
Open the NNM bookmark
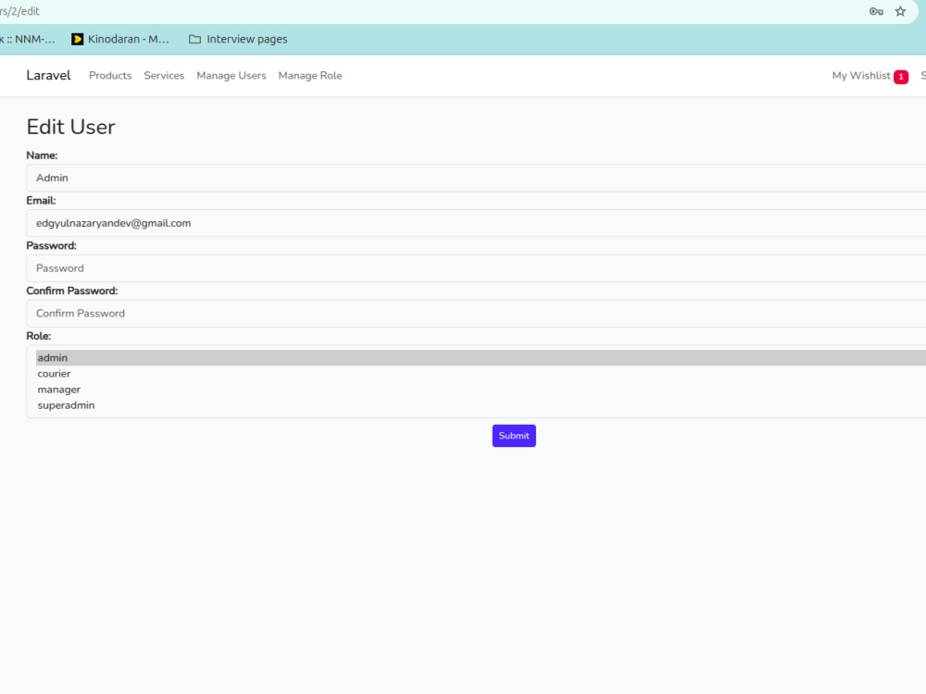point(28,39)
